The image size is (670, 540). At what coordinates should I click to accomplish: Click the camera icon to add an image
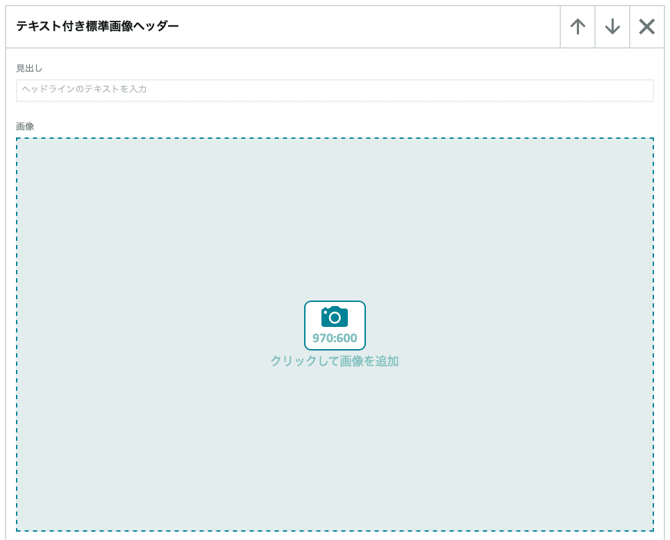335,317
